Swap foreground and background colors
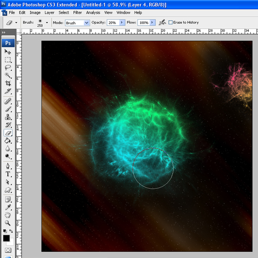Viewport: 258px width, 258px height. 11,231
